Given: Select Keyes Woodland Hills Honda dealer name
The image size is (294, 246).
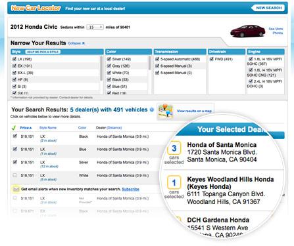Looking at the screenshot, I should click(x=230, y=183).
